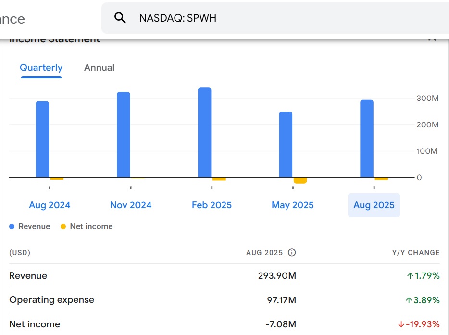Switch to the Quarterly tab
Image resolution: width=449 pixels, height=335 pixels.
click(41, 68)
